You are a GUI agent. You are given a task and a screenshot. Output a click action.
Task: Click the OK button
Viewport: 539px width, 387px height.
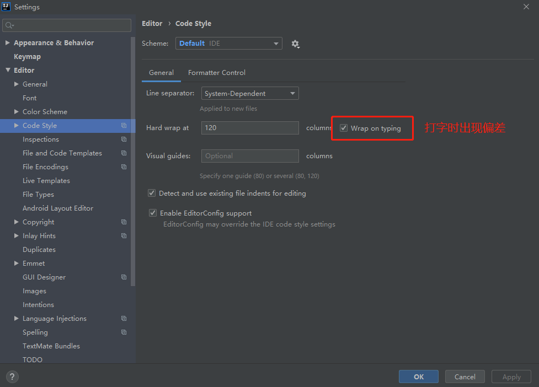[x=419, y=377]
